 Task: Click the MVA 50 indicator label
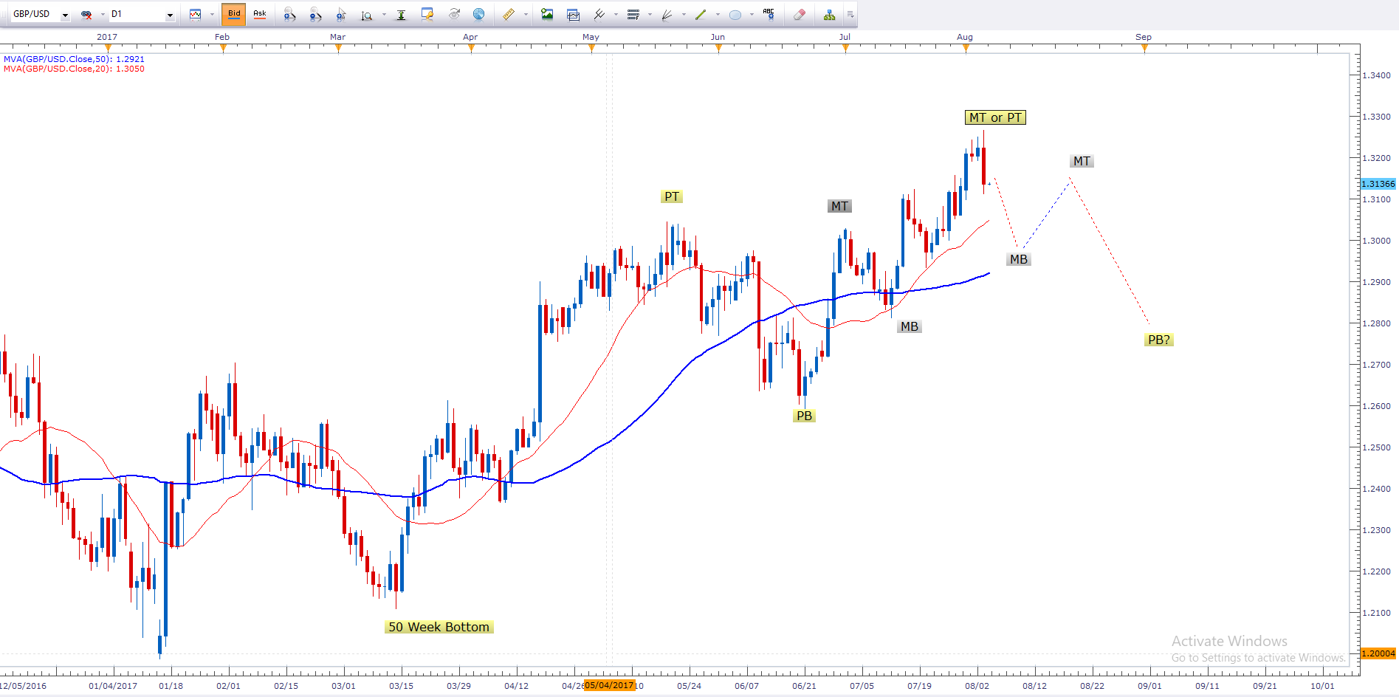point(74,59)
